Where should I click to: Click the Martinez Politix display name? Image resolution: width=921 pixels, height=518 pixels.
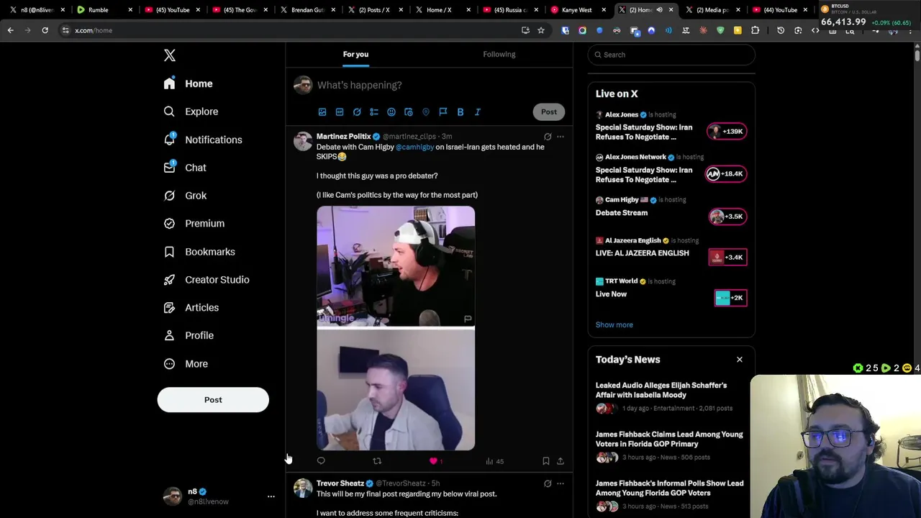pyautogui.click(x=343, y=137)
